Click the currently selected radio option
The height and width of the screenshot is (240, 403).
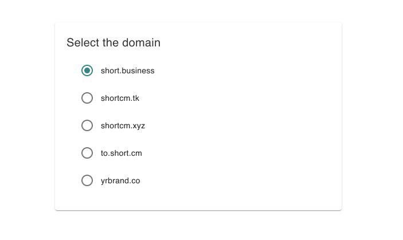(87, 70)
